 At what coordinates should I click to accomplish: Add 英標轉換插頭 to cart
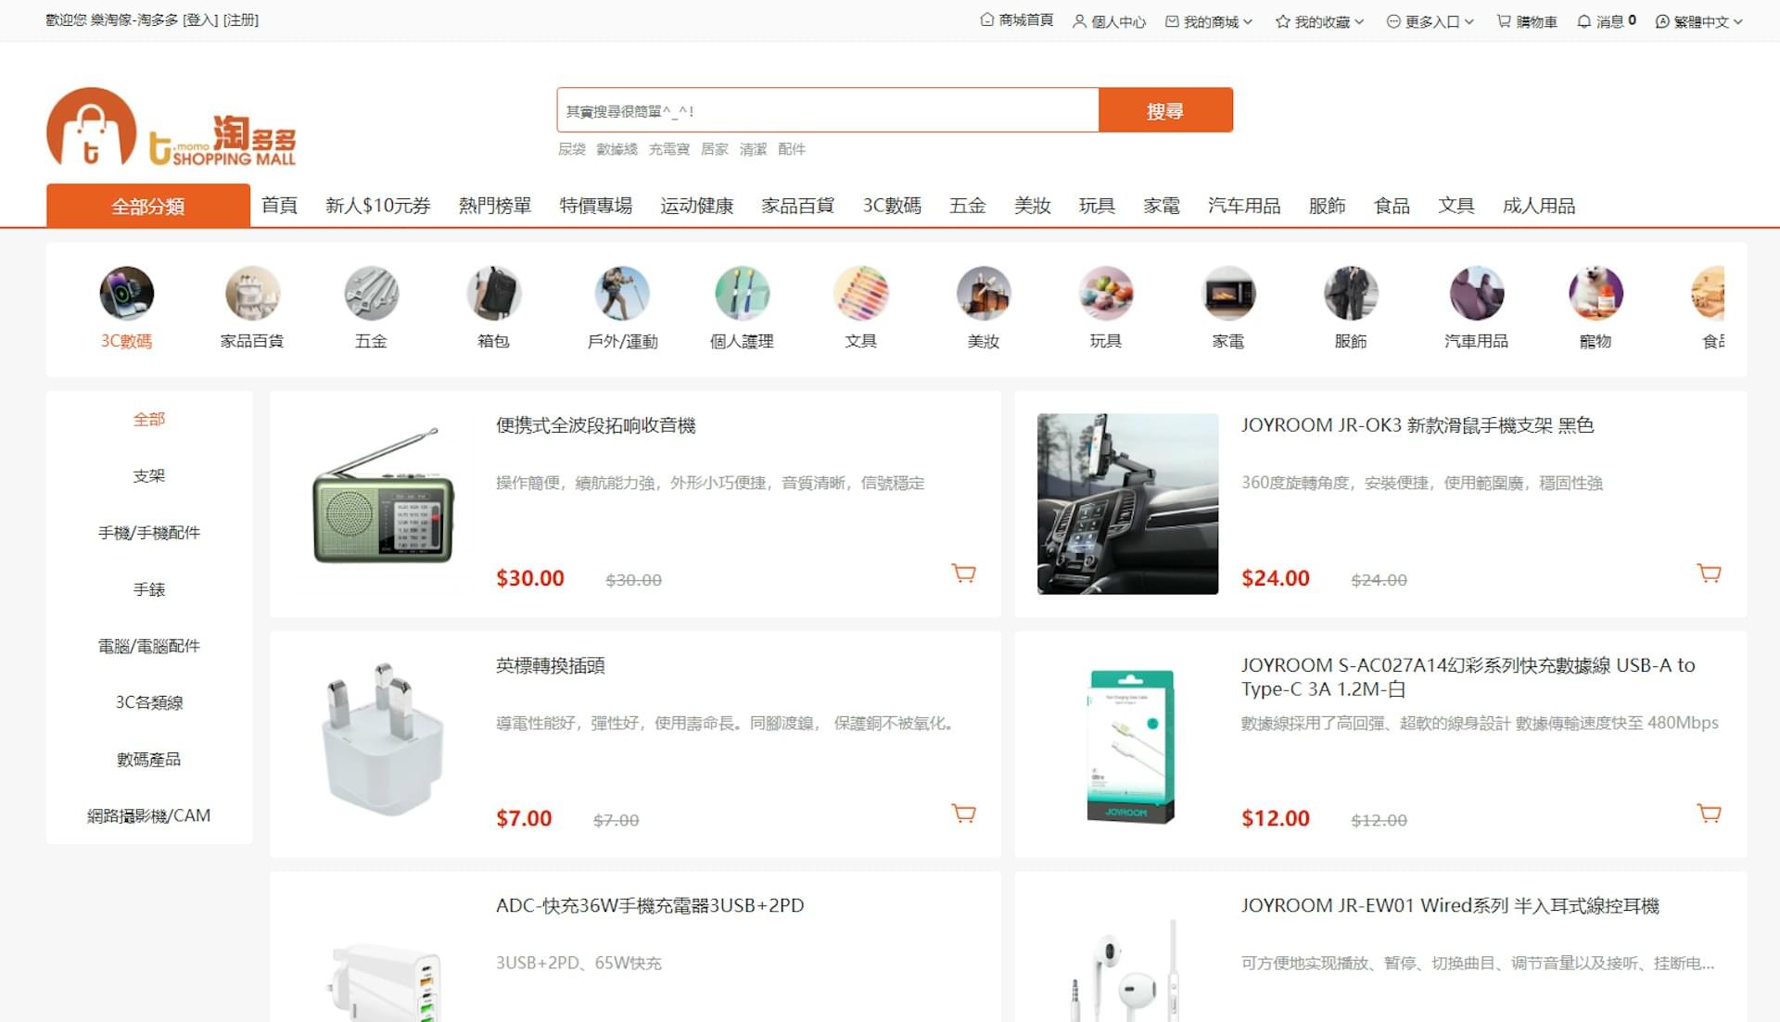coord(964,814)
